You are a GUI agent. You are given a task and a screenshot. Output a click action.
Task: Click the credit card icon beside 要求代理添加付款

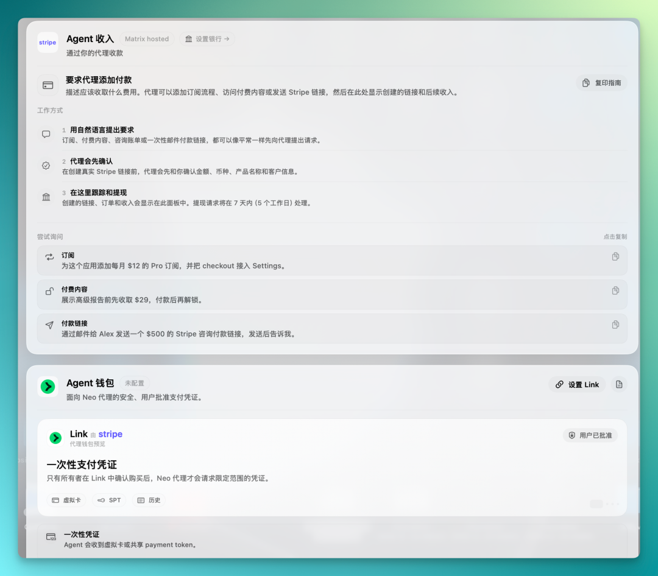coord(48,85)
